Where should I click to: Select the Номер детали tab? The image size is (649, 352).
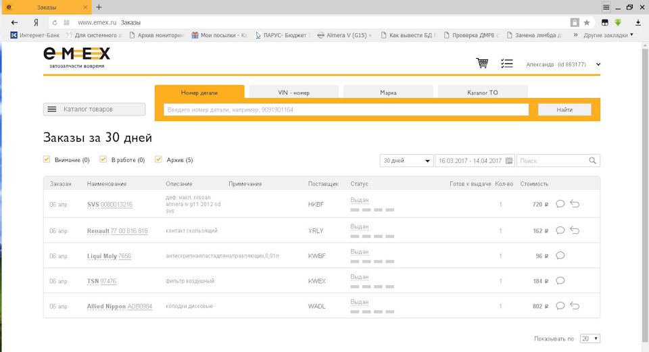click(199, 93)
